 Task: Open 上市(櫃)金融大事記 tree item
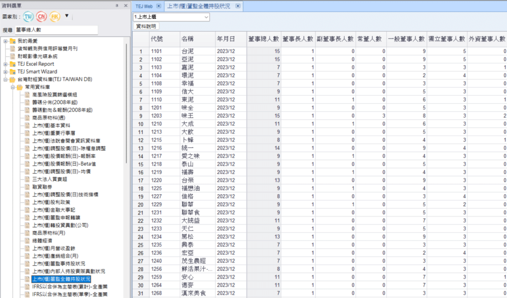[53, 210]
